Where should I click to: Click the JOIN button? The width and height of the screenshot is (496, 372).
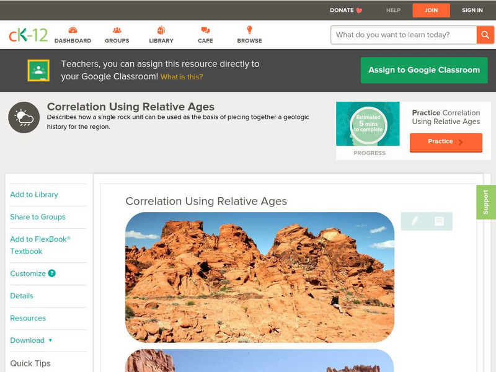point(431,11)
